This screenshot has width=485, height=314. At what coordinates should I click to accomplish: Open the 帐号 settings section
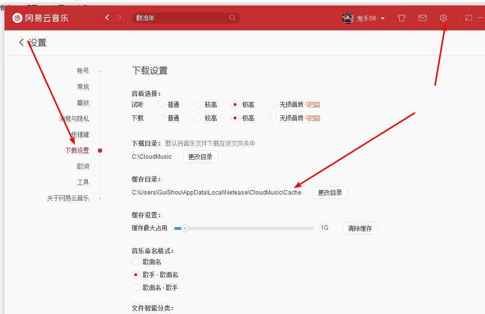point(83,71)
